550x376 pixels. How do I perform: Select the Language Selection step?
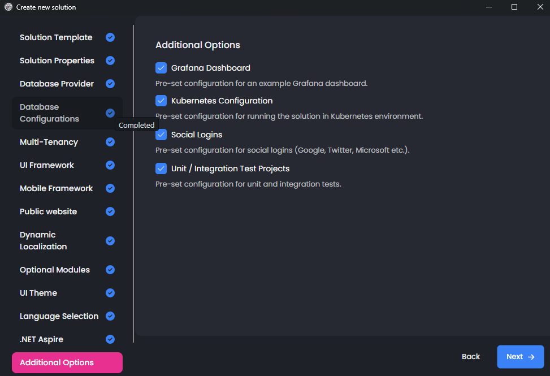pyautogui.click(x=59, y=316)
